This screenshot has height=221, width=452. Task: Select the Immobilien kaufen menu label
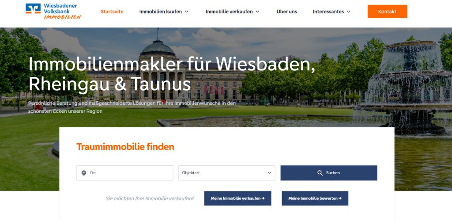161,12
